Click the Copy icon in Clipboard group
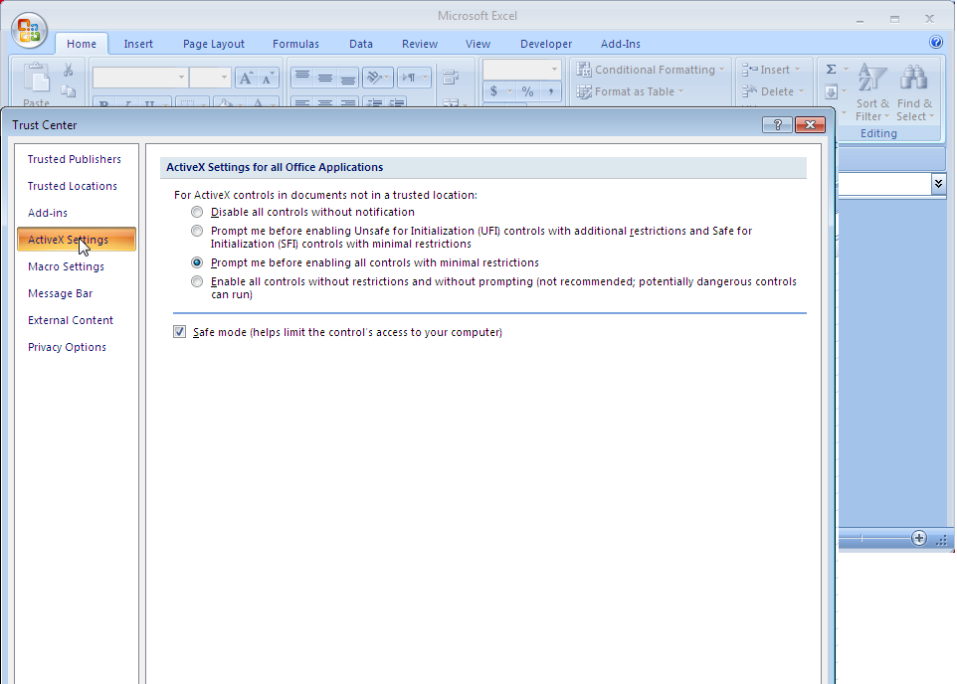This screenshot has width=957, height=684. coord(68,90)
